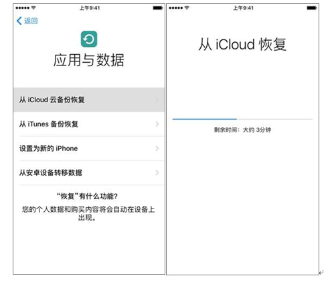The width and height of the screenshot is (334, 284).
Task: Select 从 iTunes 备份恢复 option
Action: [89, 124]
